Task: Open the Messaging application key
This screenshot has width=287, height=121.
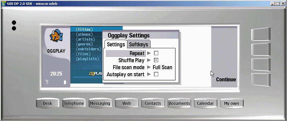Action: [100, 103]
